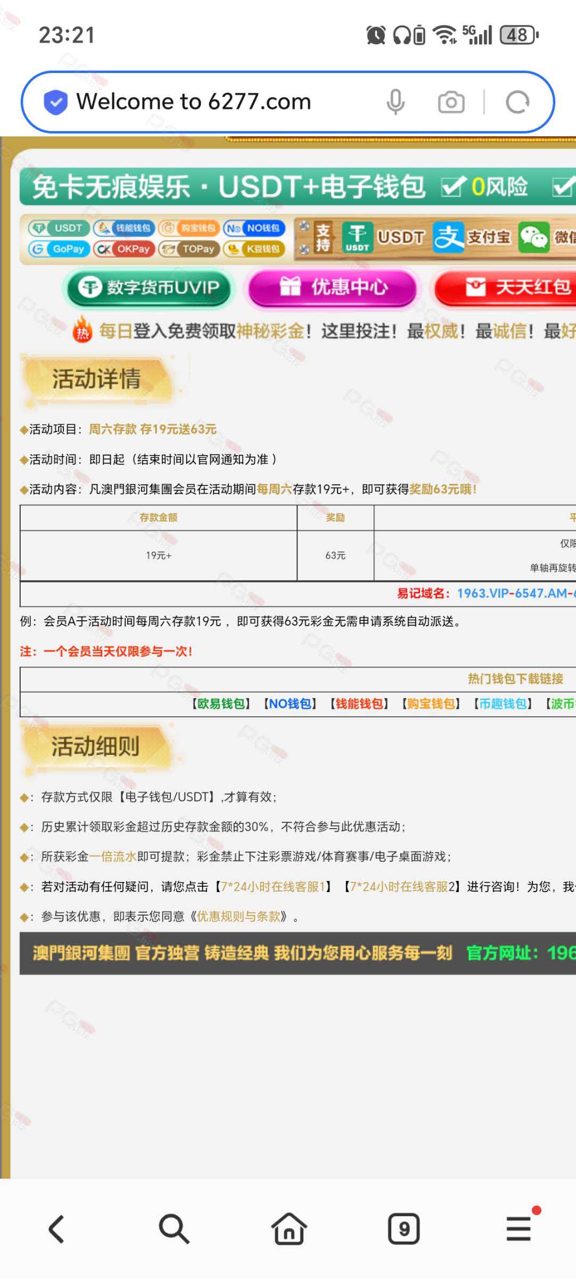
Task: Reload the page with refresh icon
Action: click(x=517, y=102)
